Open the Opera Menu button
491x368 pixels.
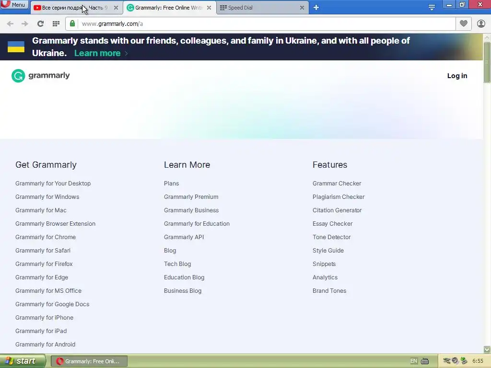[x=14, y=5]
